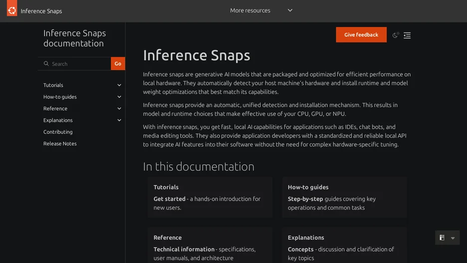
Task: Expand the Reference sidebar chevron
Action: pyautogui.click(x=119, y=108)
